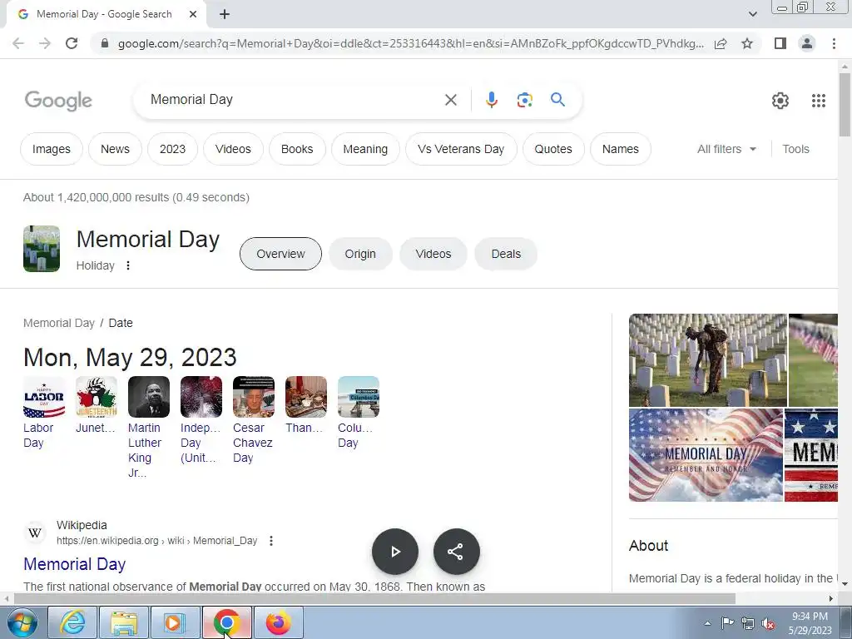Expand the All filters dropdown
The image size is (852, 639).
tap(726, 149)
